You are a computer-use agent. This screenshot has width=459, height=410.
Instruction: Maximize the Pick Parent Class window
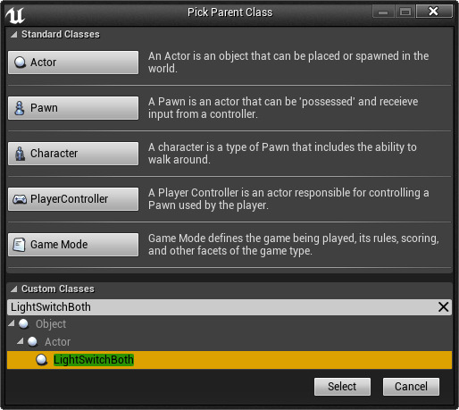pyautogui.click(x=405, y=12)
